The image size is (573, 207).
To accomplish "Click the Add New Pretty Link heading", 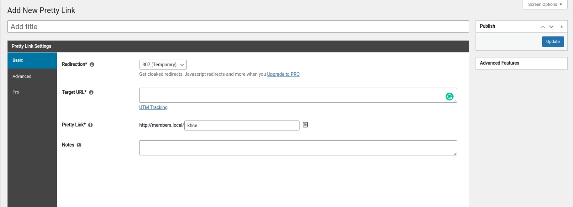I will click(41, 11).
